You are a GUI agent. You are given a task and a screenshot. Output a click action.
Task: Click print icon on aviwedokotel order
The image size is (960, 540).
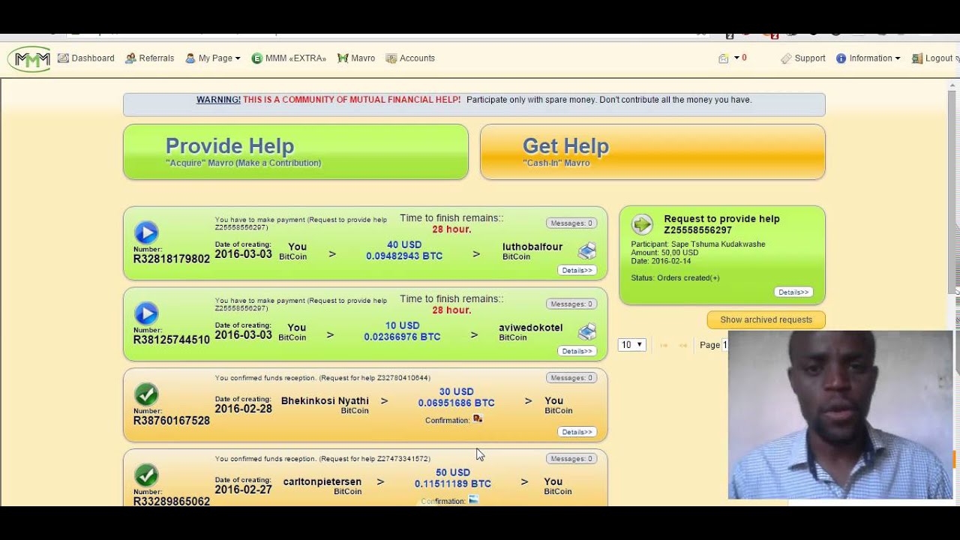[x=586, y=331]
